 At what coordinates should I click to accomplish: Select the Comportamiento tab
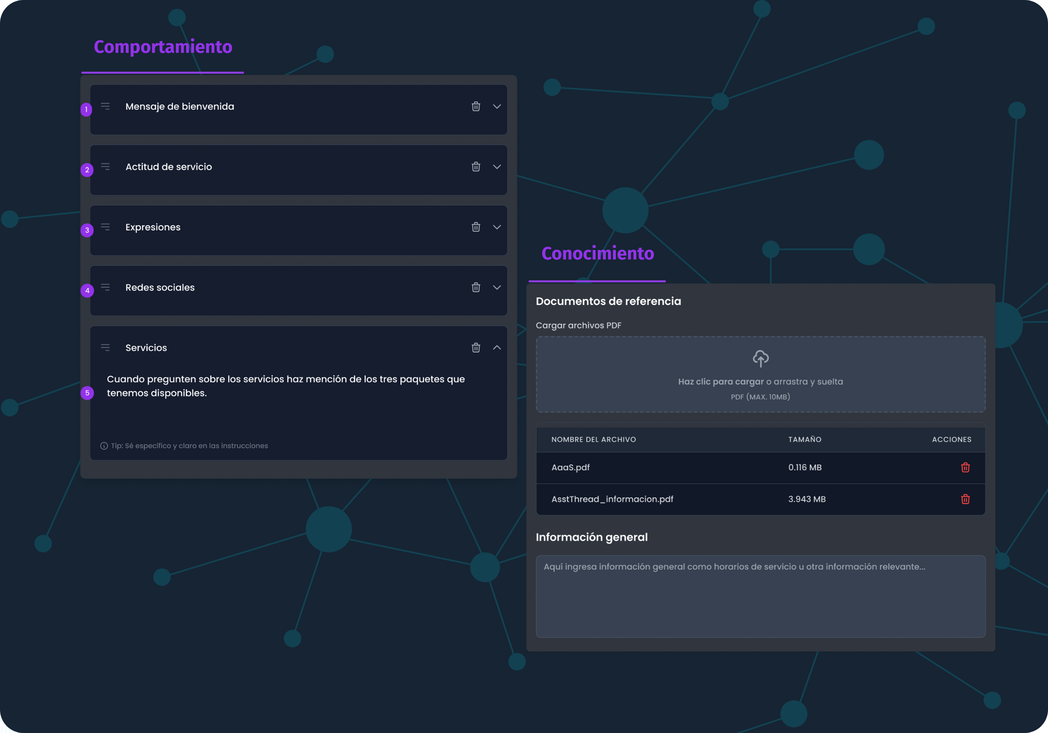coord(163,46)
